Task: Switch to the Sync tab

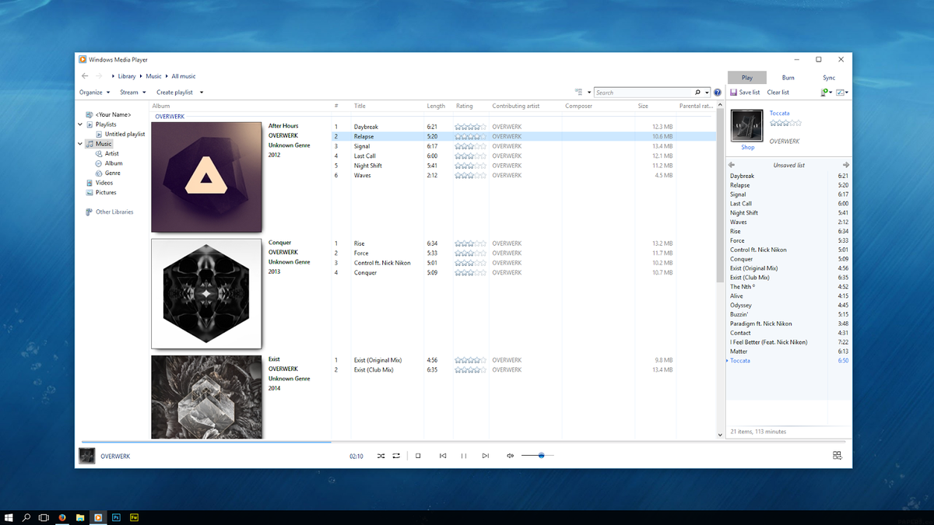Action: coord(828,77)
